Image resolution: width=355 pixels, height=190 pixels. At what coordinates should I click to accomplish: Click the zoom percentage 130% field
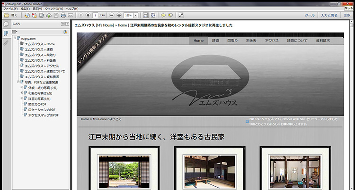coord(129,16)
